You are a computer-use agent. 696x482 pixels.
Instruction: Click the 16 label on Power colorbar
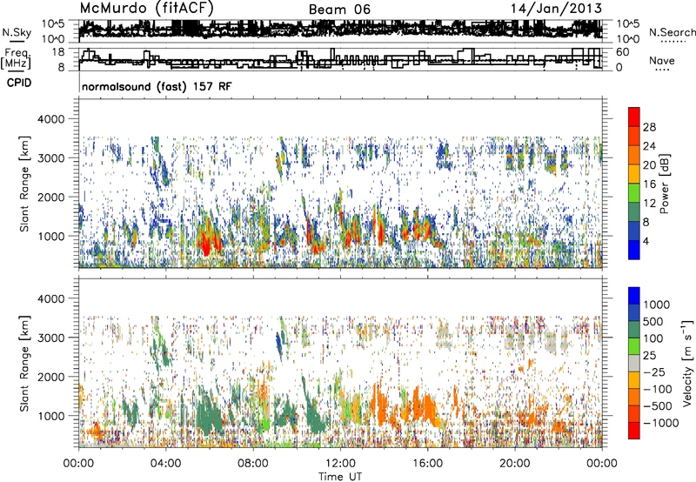click(x=649, y=184)
